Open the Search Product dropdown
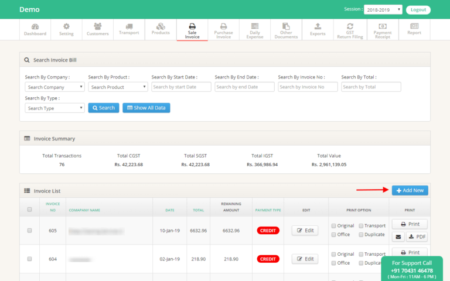The image size is (450, 281). pos(118,87)
